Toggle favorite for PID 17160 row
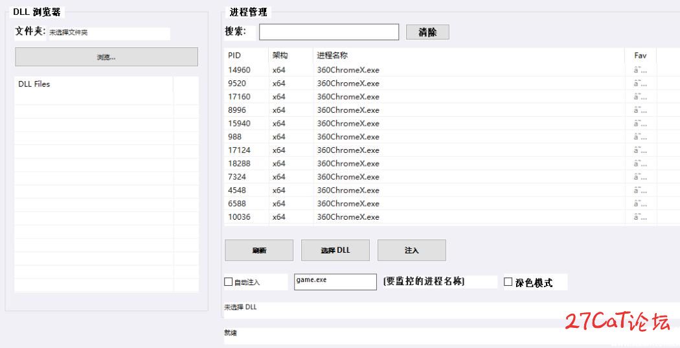This screenshot has width=680, height=348. 640,97
